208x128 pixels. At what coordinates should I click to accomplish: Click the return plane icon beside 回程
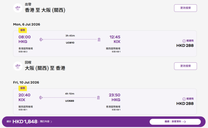pos(18,66)
